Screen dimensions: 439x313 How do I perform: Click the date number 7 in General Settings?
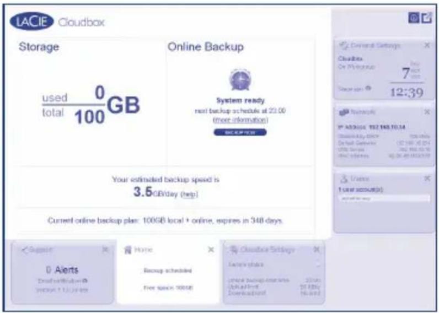coord(406,73)
